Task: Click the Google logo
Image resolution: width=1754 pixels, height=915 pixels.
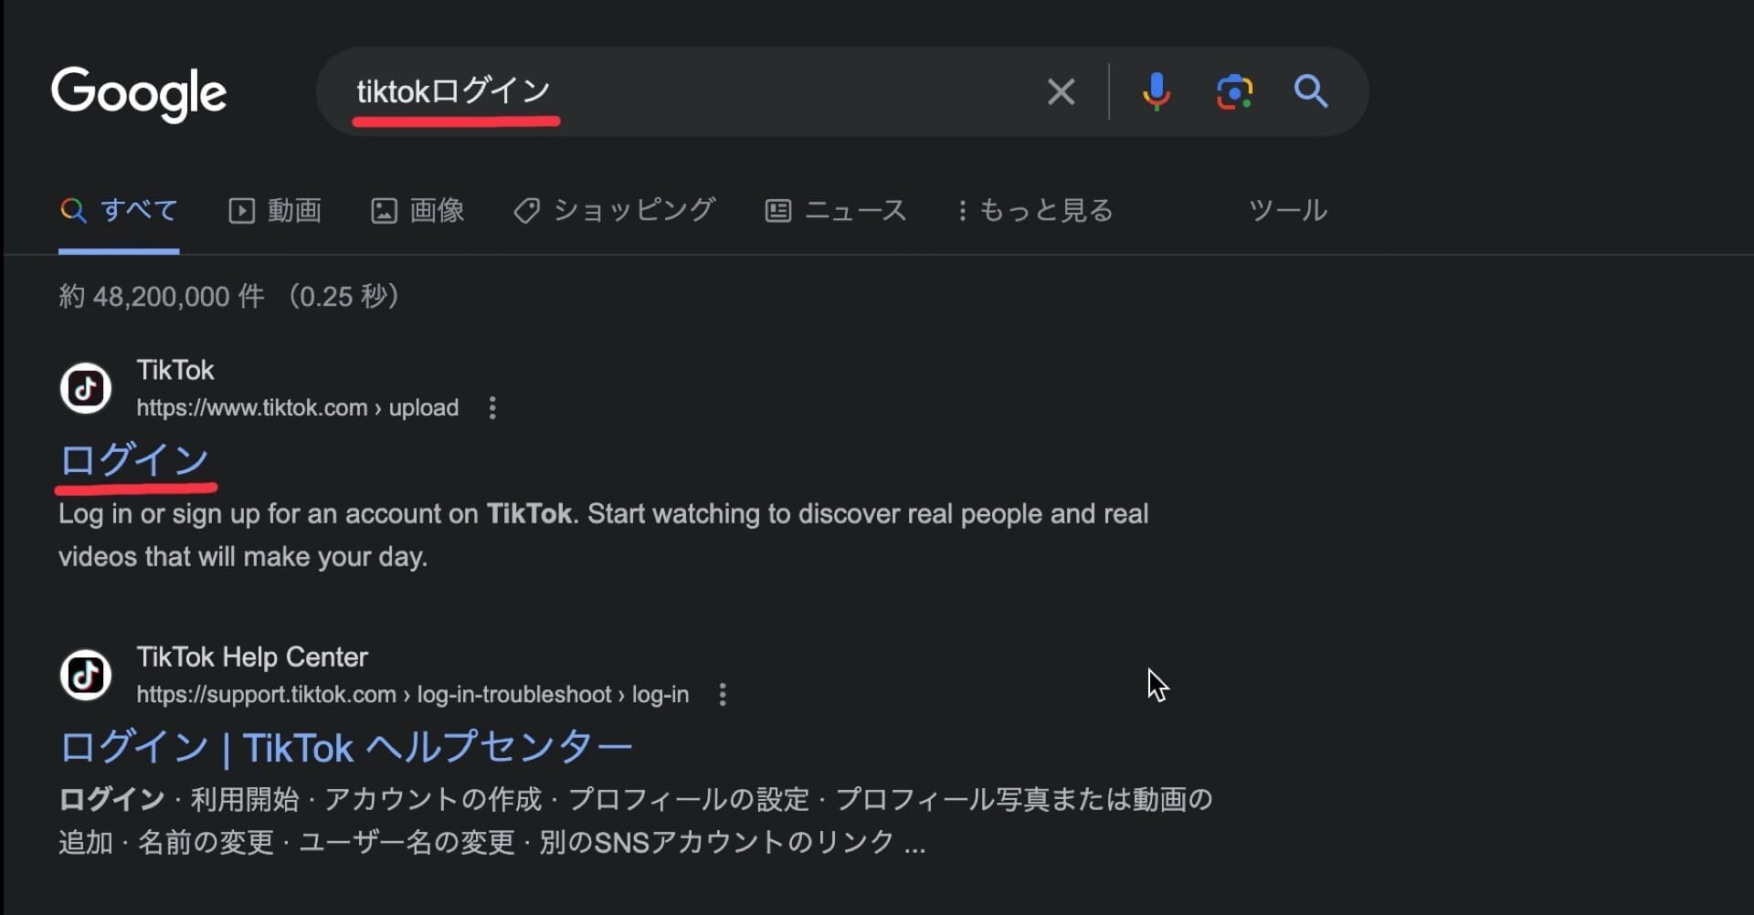Action: 139,93
